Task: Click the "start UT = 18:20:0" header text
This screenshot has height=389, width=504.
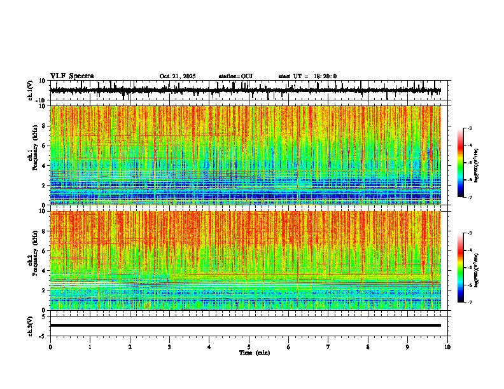Action: pyautogui.click(x=307, y=76)
